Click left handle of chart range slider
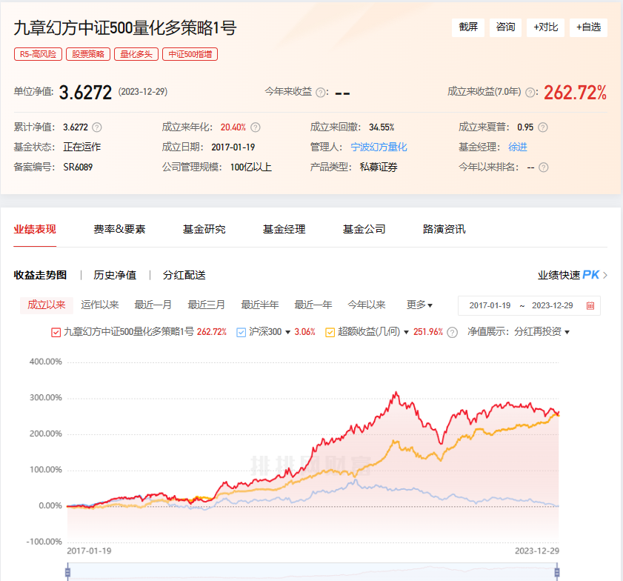The image size is (623, 581). tap(67, 572)
